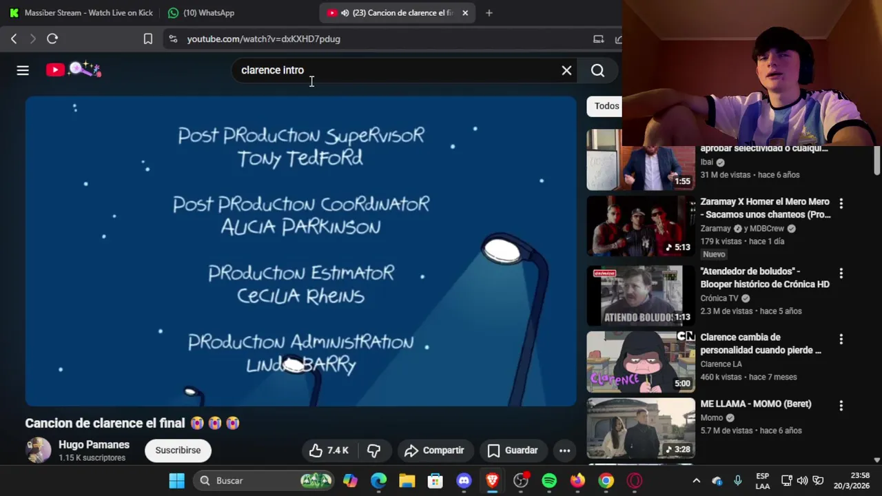Screen dimensions: 882x496
Task: Open the YouTube hamburger guide menu
Action: pyautogui.click(x=23, y=70)
